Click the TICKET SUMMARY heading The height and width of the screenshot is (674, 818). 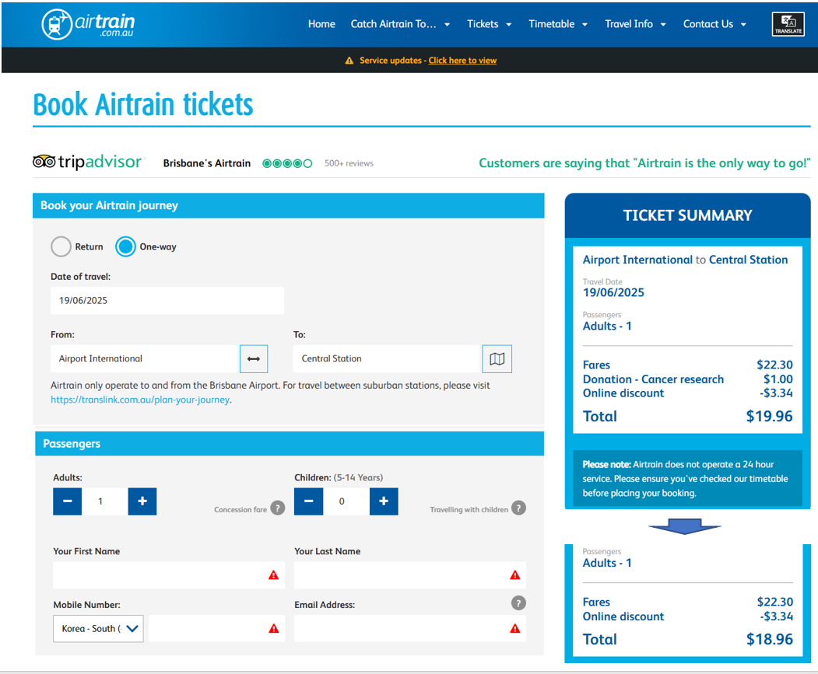click(x=687, y=215)
